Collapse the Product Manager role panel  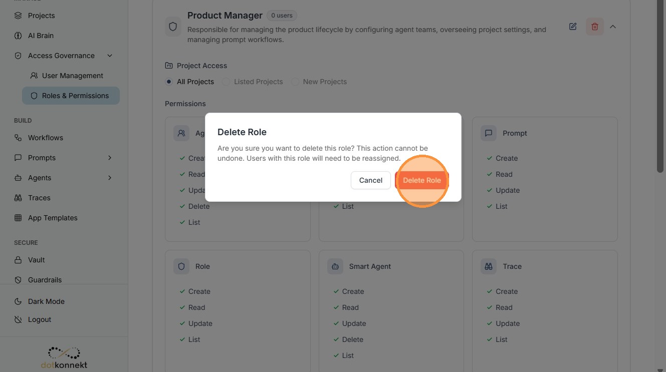point(613,27)
